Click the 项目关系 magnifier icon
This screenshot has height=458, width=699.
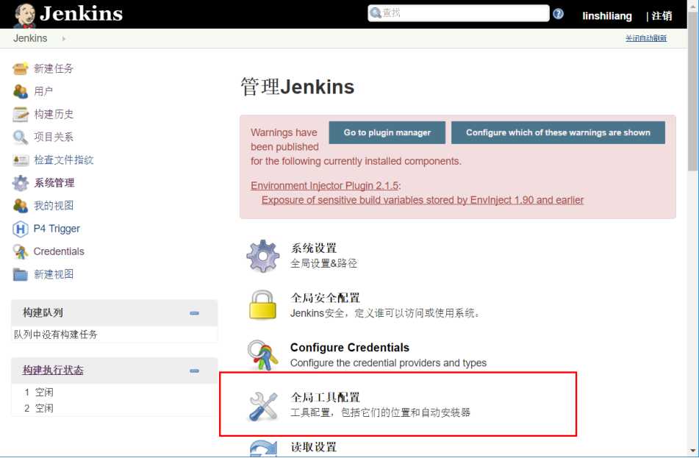pos(21,137)
